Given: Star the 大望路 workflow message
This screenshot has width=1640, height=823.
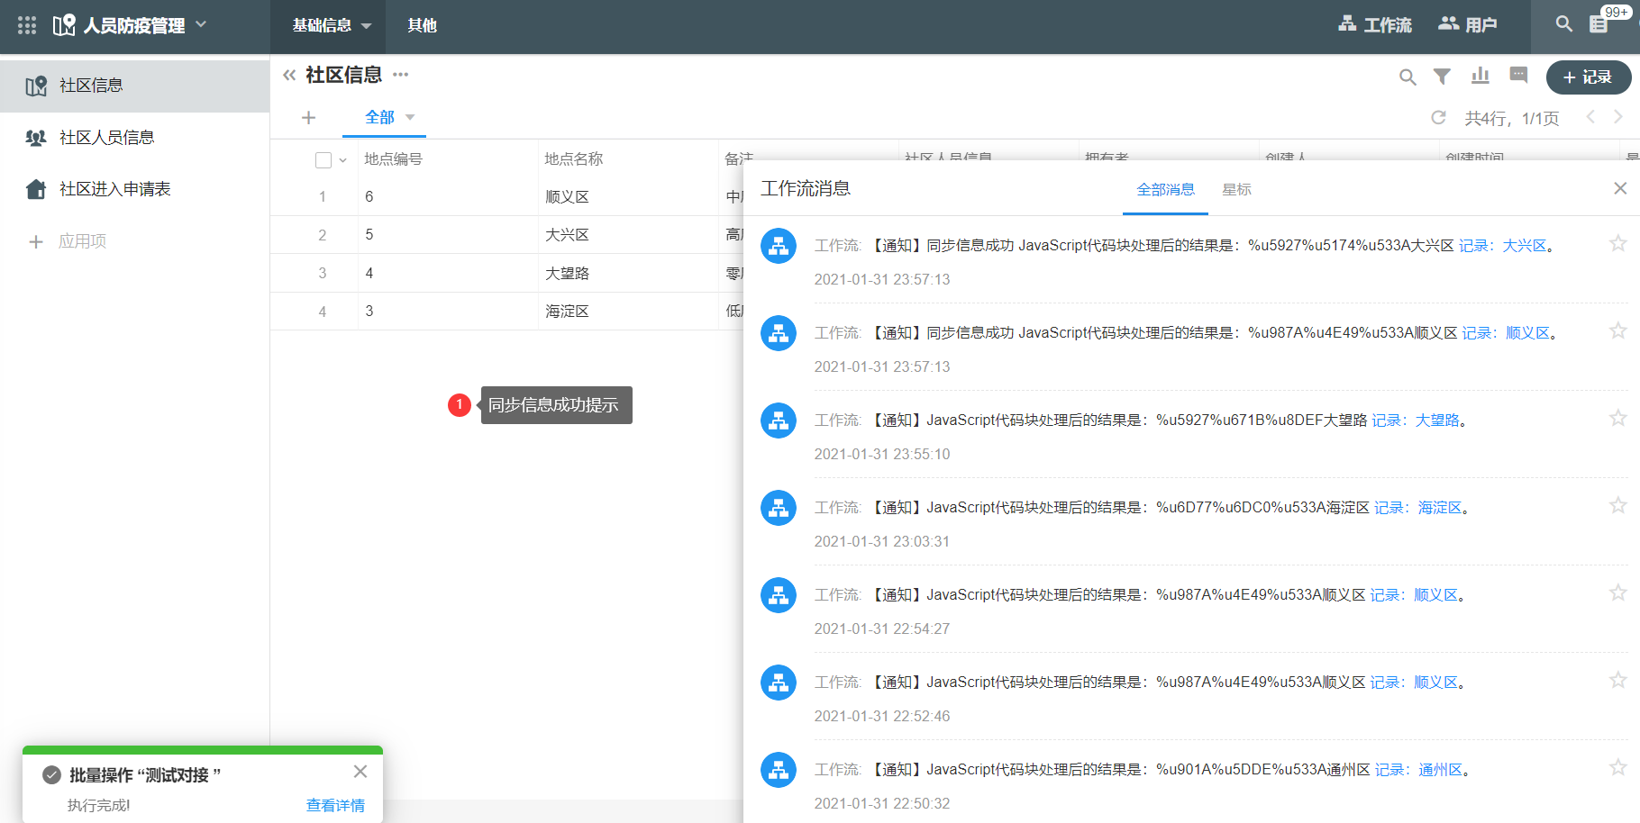Looking at the screenshot, I should pos(1617,419).
